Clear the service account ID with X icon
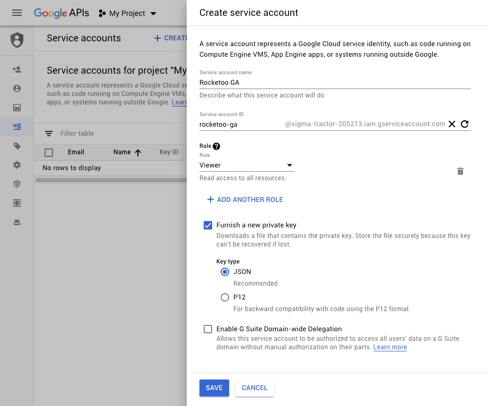Screen dimensions: 488x406 click(x=451, y=124)
